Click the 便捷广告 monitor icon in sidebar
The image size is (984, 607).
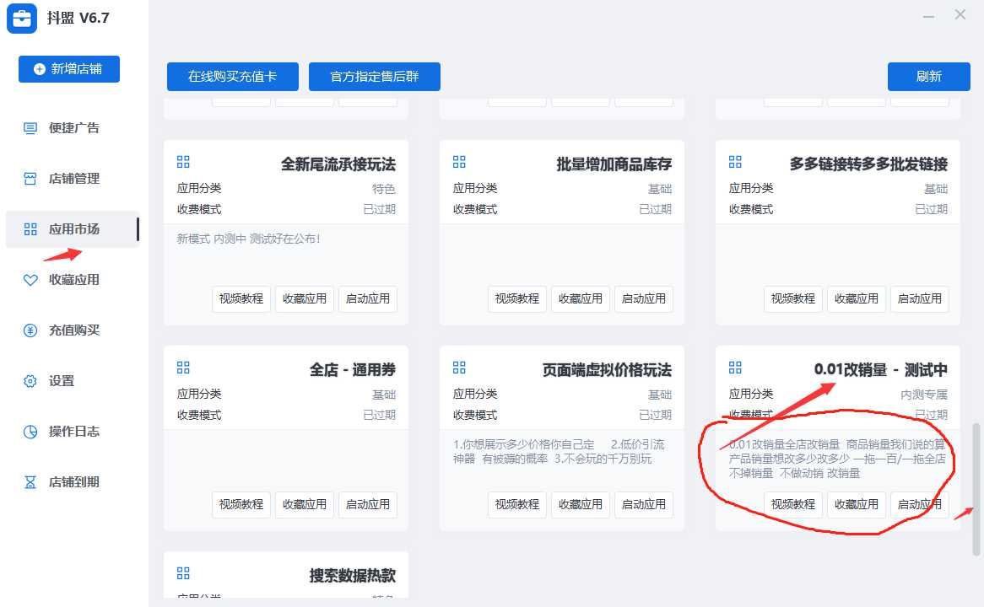click(x=30, y=128)
